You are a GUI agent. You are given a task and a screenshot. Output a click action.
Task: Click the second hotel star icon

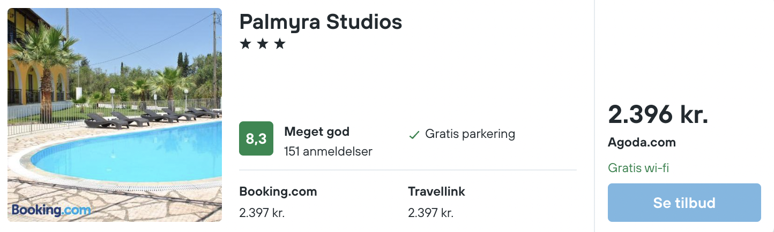pyautogui.click(x=263, y=44)
